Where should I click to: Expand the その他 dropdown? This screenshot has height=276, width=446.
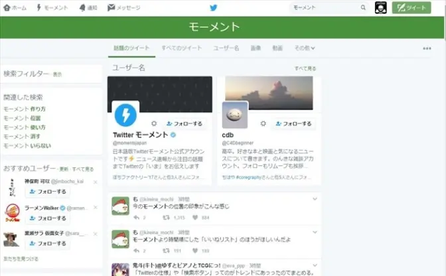pyautogui.click(x=305, y=48)
